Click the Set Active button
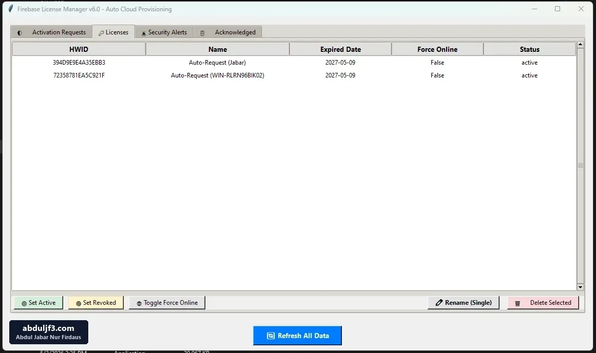596x353 pixels. [x=39, y=303]
